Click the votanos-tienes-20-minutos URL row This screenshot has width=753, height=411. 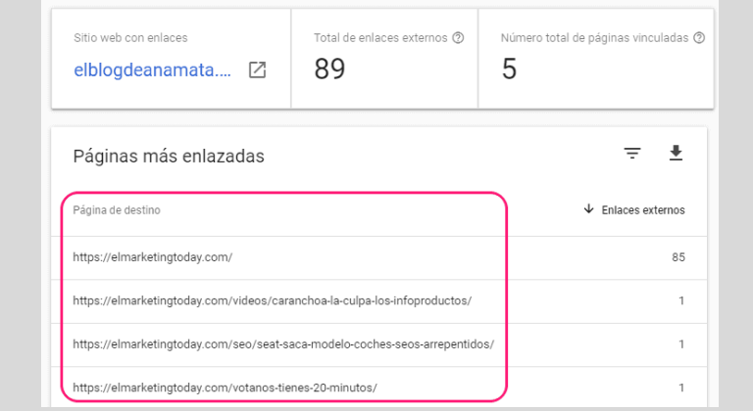click(226, 388)
